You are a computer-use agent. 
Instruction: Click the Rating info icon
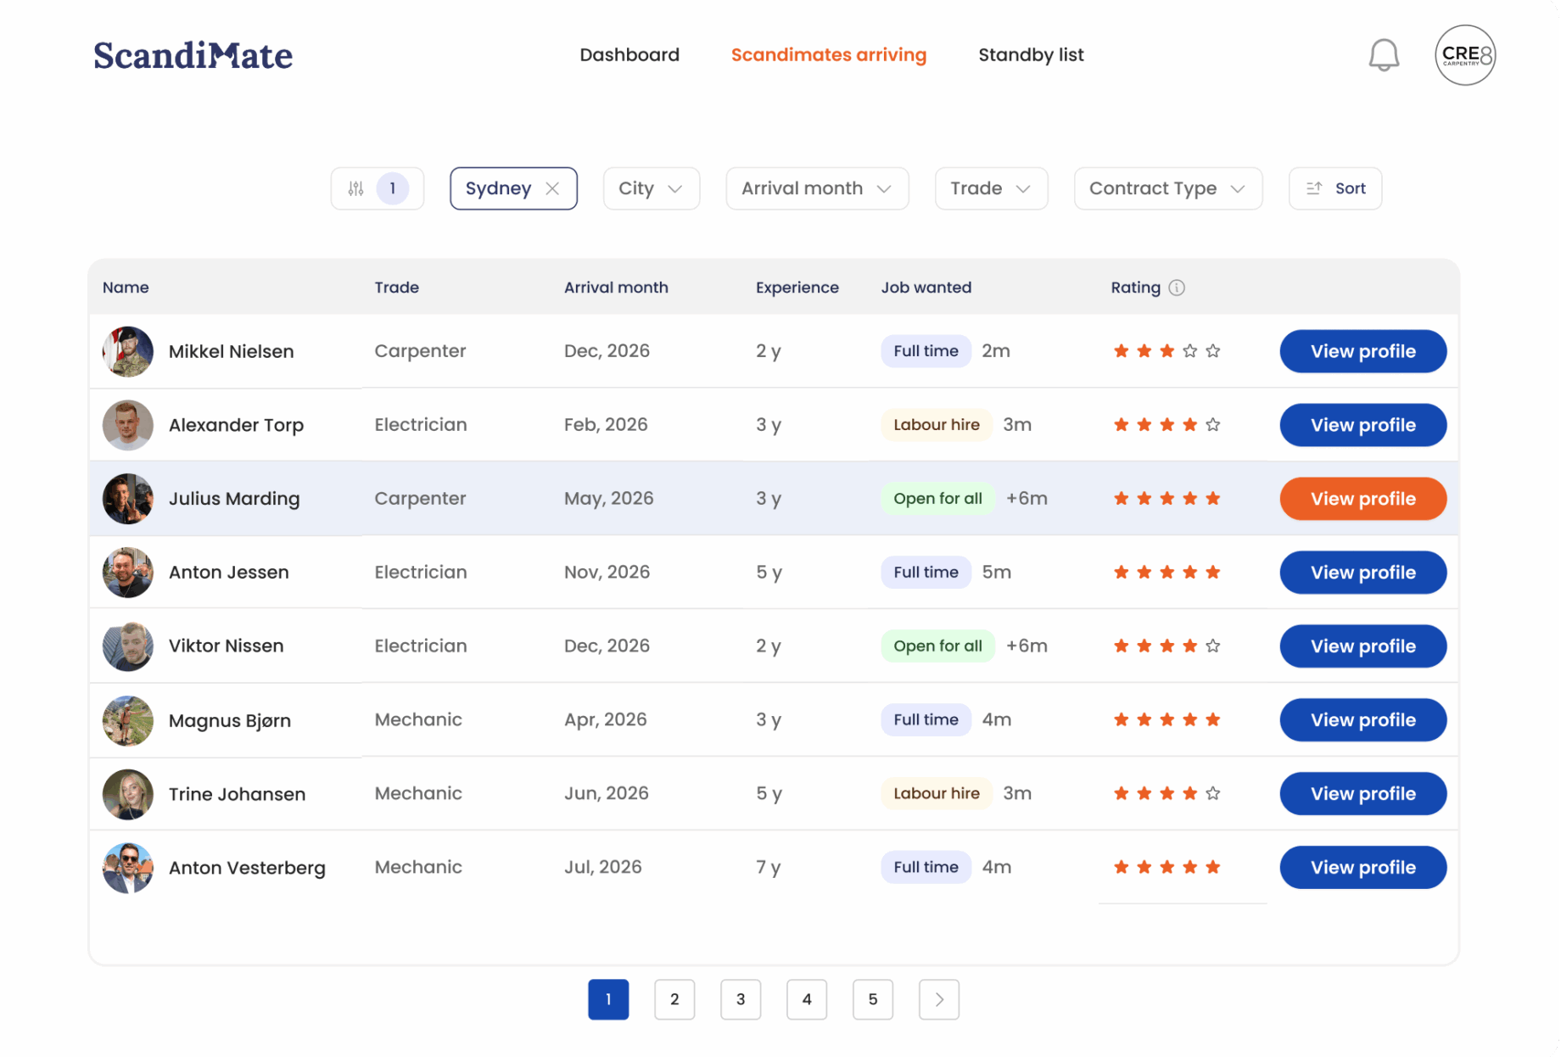[x=1177, y=288]
